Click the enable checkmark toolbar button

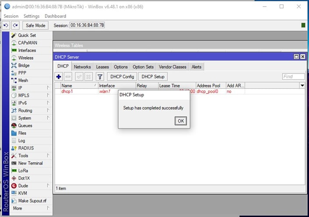coord(79,77)
